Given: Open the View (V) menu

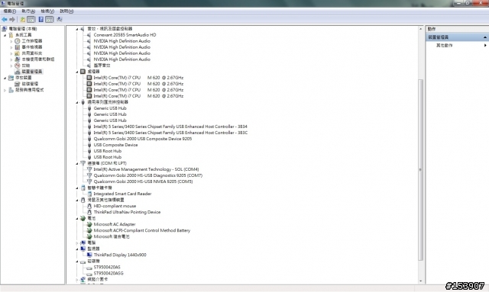Looking at the screenshot, I should pyautogui.click(x=47, y=11).
